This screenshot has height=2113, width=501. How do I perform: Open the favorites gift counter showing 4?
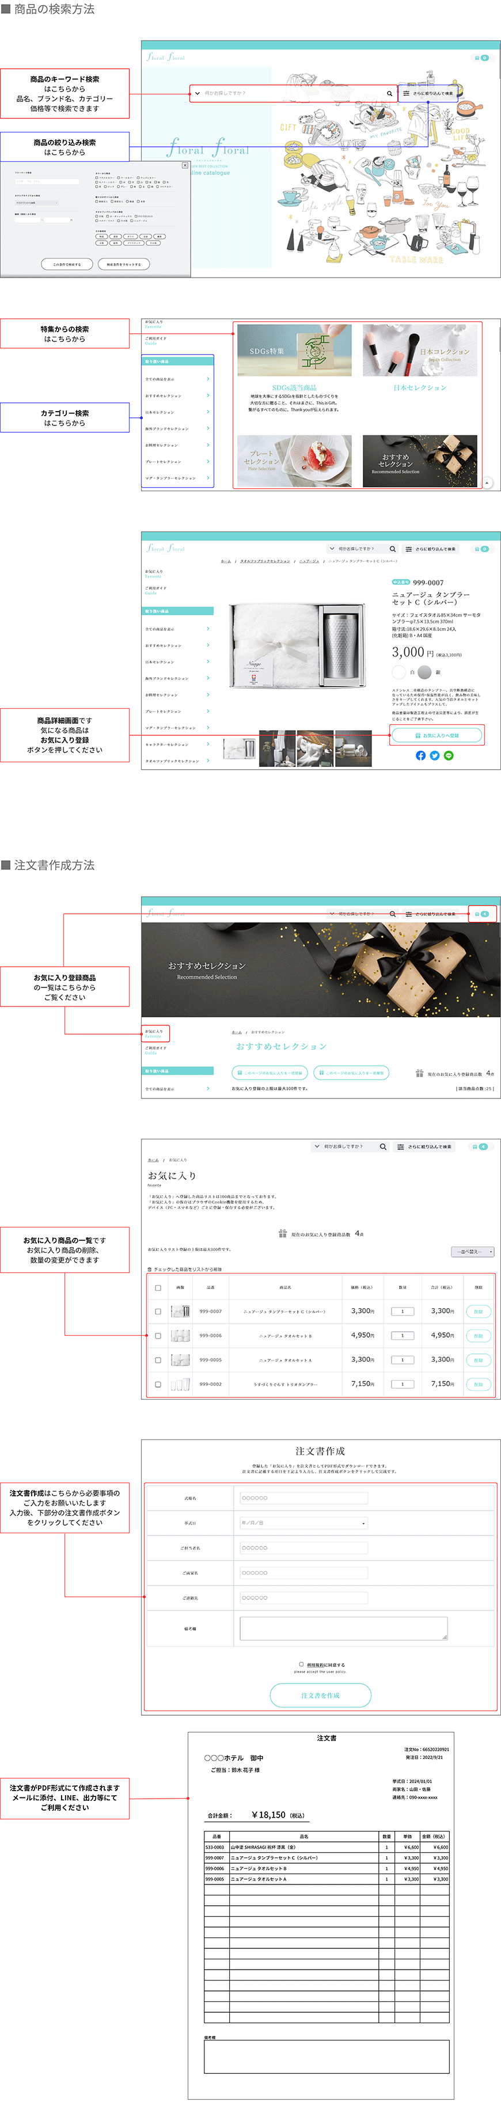click(x=481, y=913)
